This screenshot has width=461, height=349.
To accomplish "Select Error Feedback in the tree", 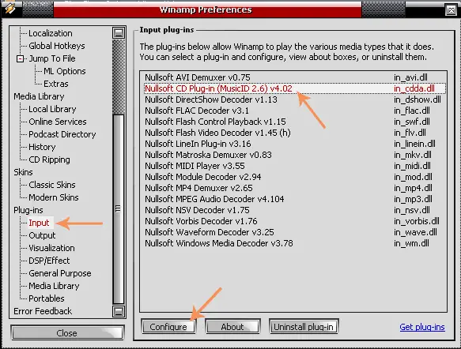I will tap(43, 311).
